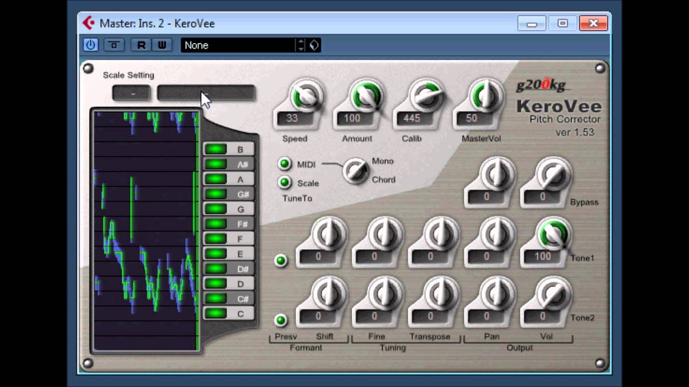Toggle the D# note button
The width and height of the screenshot is (689, 387).
228,269
